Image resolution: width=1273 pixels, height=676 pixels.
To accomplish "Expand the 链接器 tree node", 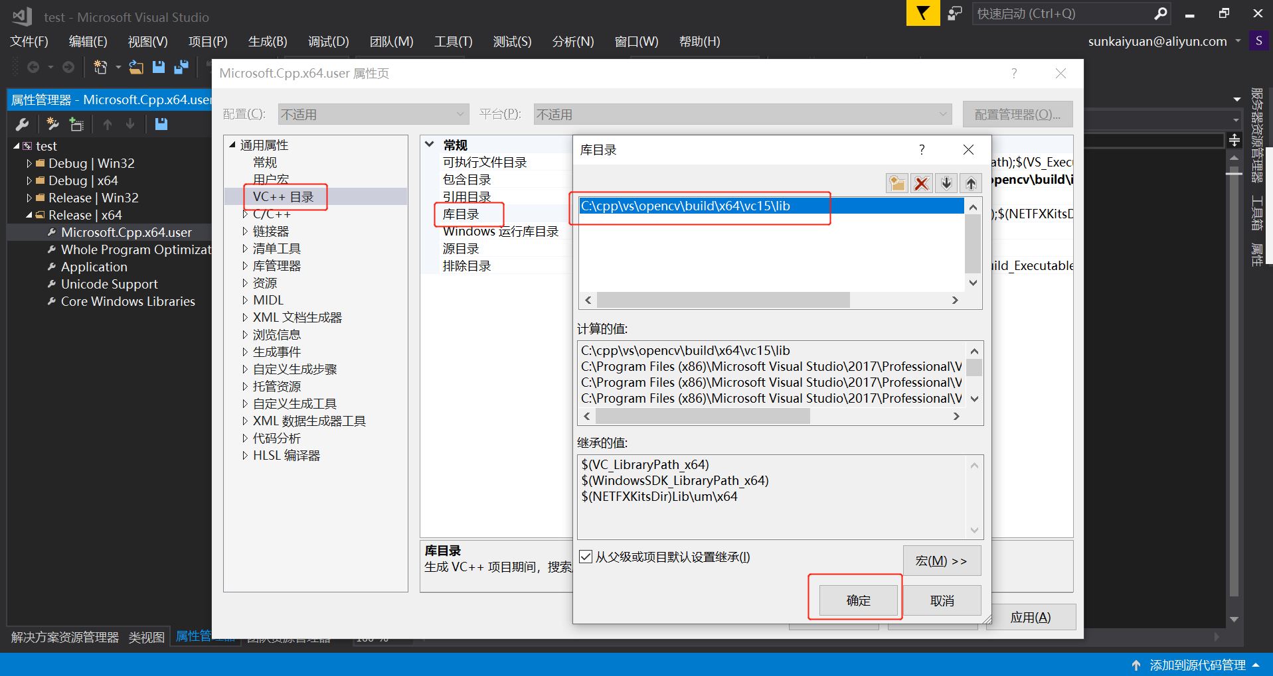I will pos(245,232).
